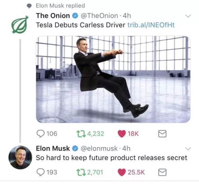Retweet The Onion's Tesla tweet
Screen dimensions: 199x184
81,134
